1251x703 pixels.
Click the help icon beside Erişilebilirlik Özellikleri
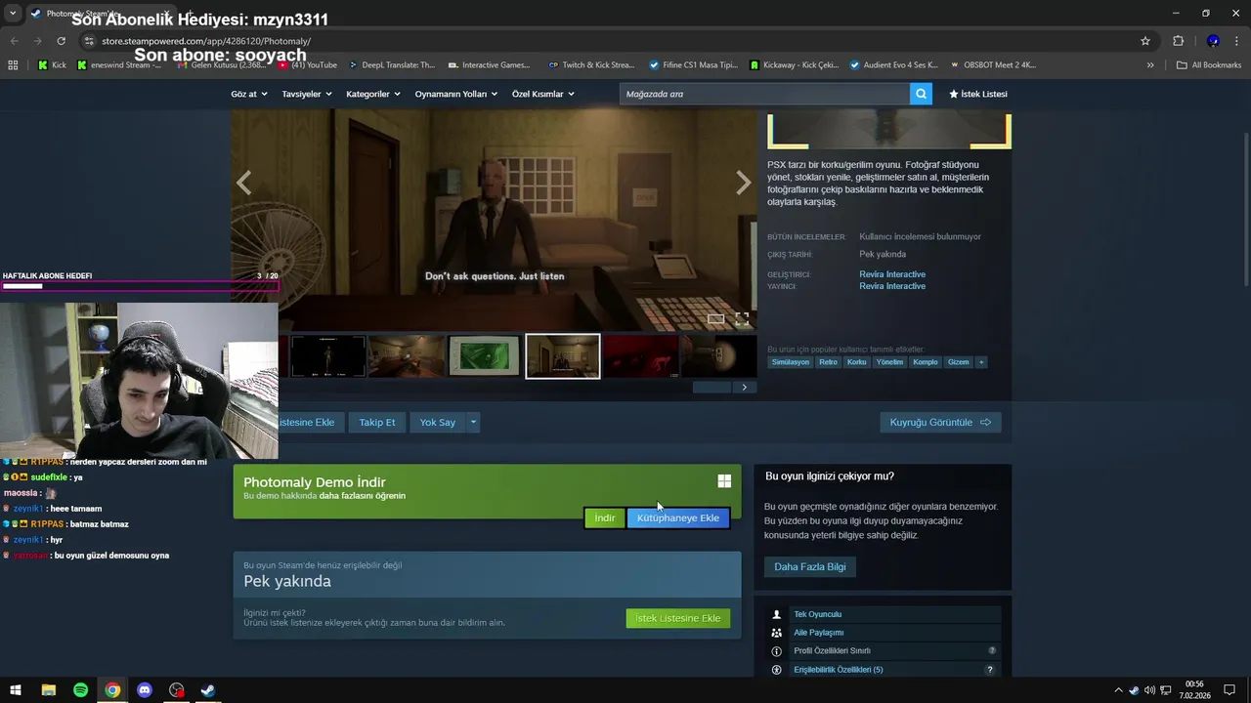click(x=990, y=670)
